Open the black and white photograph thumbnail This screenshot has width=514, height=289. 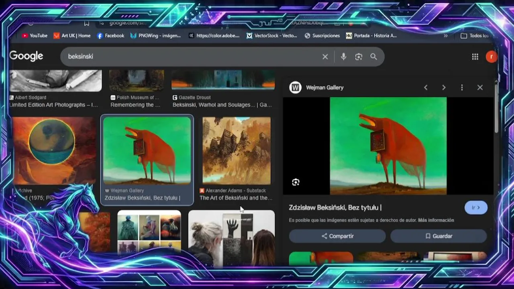[x=56, y=81]
